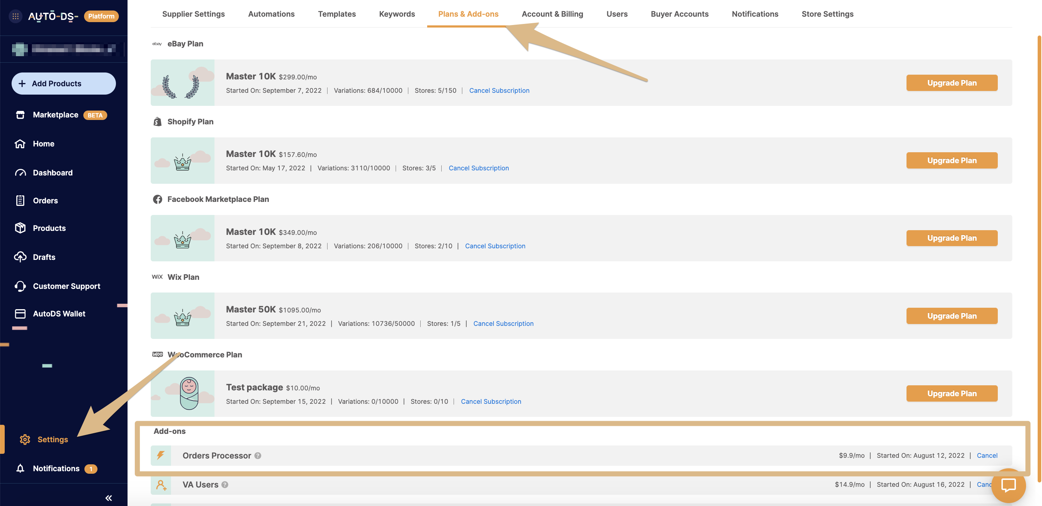Open the chat bubble widget
The width and height of the screenshot is (1042, 506).
(1008, 485)
